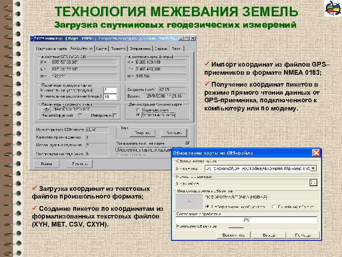The height and width of the screenshot is (257, 342).
Task: Switch to the 'Карта' tab
Action: click(102, 49)
